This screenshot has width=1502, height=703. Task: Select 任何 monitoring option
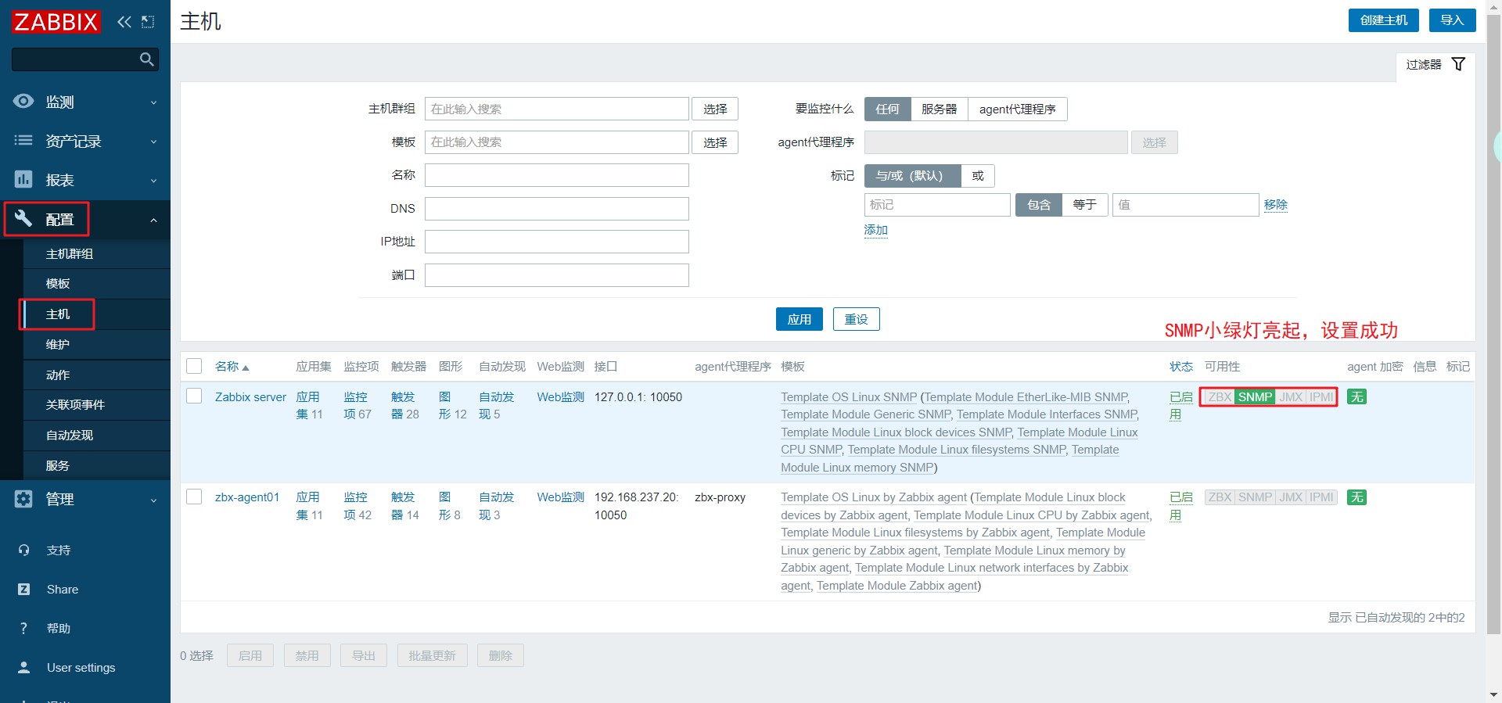pos(887,109)
